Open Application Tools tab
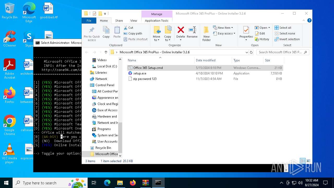The image size is (334, 188). pos(157,21)
